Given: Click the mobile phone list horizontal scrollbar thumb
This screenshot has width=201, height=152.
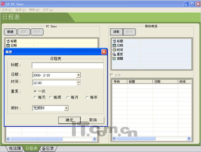Looking at the screenshot, I should click(136, 138).
